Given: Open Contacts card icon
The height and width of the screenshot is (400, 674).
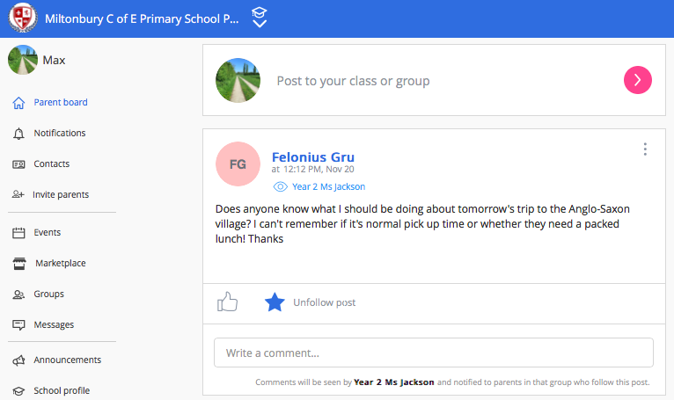Looking at the screenshot, I should point(18,164).
